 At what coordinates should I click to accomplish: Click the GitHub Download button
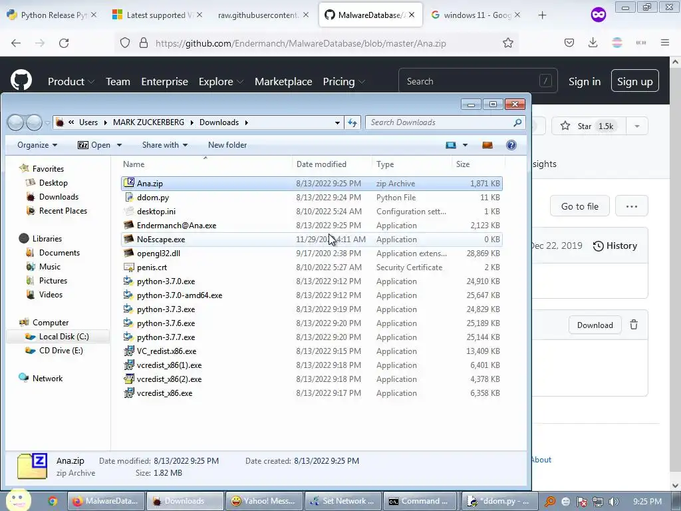(595, 325)
